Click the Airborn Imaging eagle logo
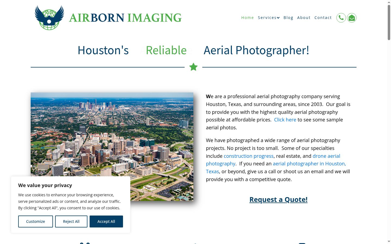The height and width of the screenshot is (244, 391). coord(49,18)
